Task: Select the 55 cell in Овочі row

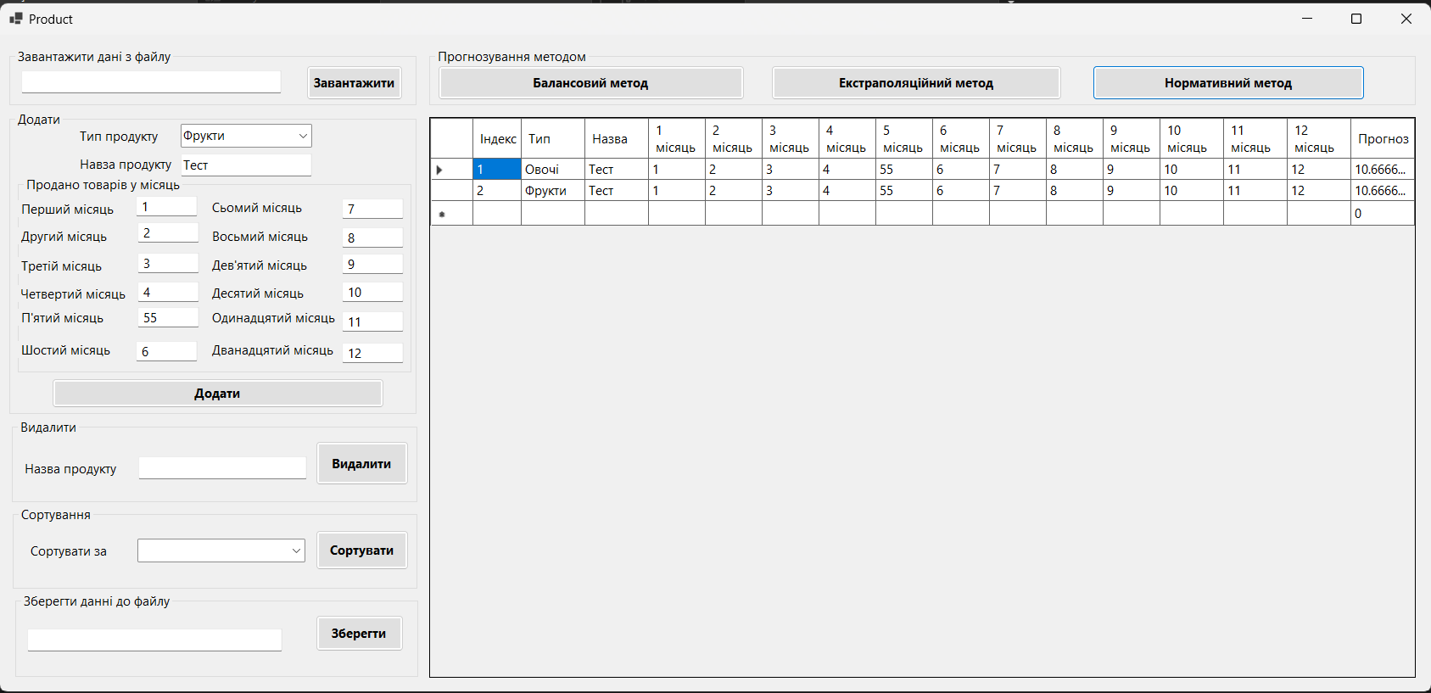Action: click(904, 170)
